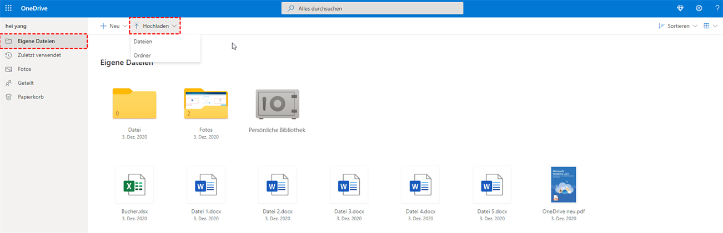Select Ordner from the upload menu

142,55
